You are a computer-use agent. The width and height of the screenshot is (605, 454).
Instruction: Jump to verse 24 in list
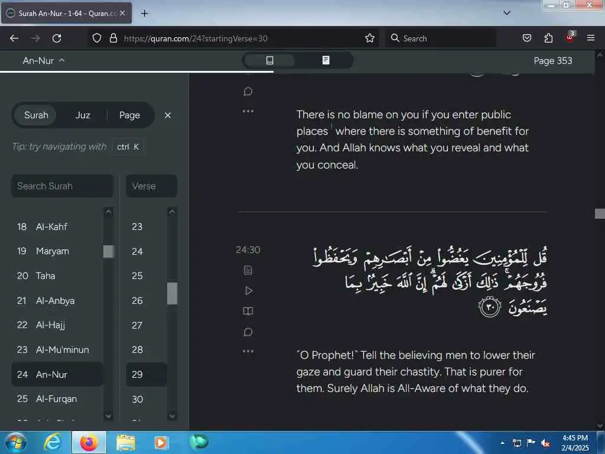point(147,251)
